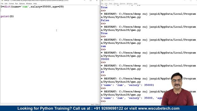Open the Format menu in the editor window

pyautogui.click(x=11, y=3)
